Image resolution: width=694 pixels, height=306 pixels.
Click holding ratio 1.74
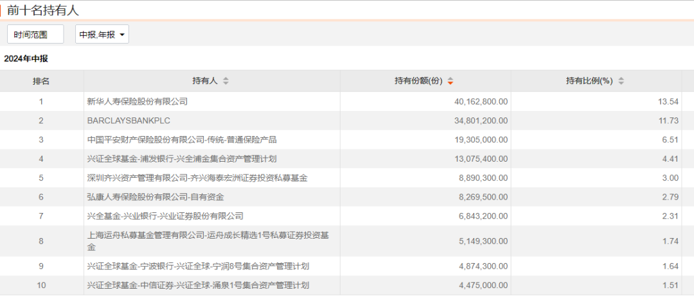click(x=670, y=241)
